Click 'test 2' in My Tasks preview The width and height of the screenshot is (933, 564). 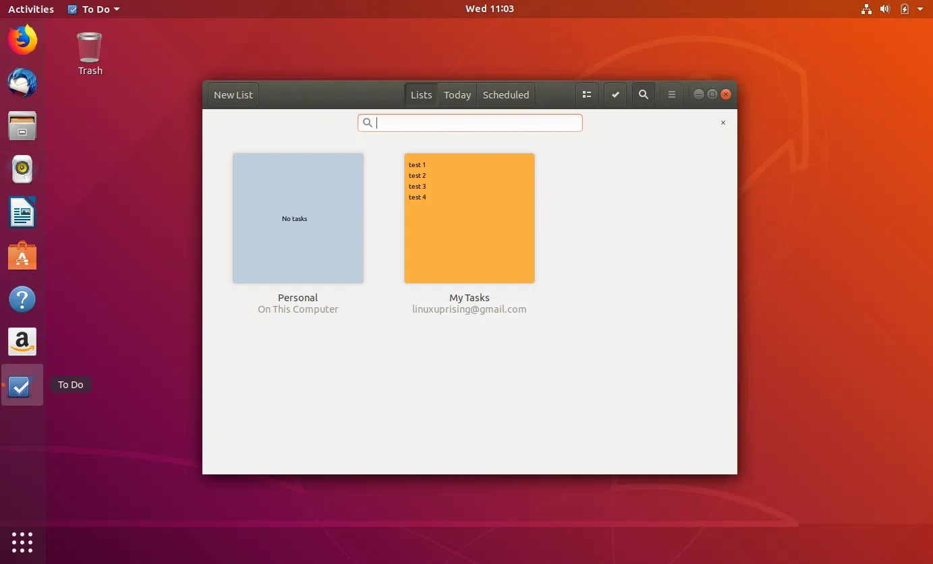417,176
